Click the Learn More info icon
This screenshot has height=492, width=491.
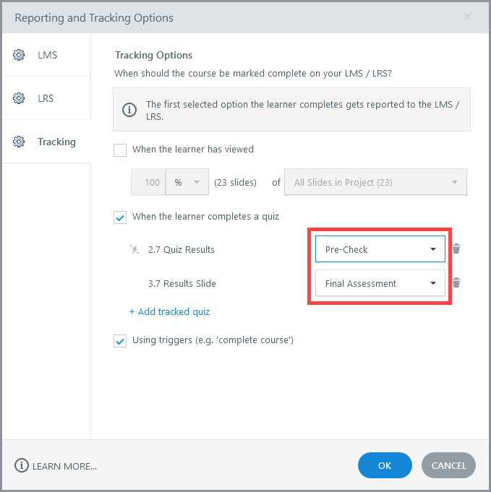(x=22, y=466)
